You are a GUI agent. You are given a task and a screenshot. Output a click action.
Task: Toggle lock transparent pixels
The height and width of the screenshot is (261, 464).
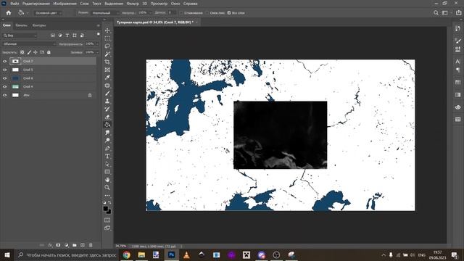click(22, 52)
